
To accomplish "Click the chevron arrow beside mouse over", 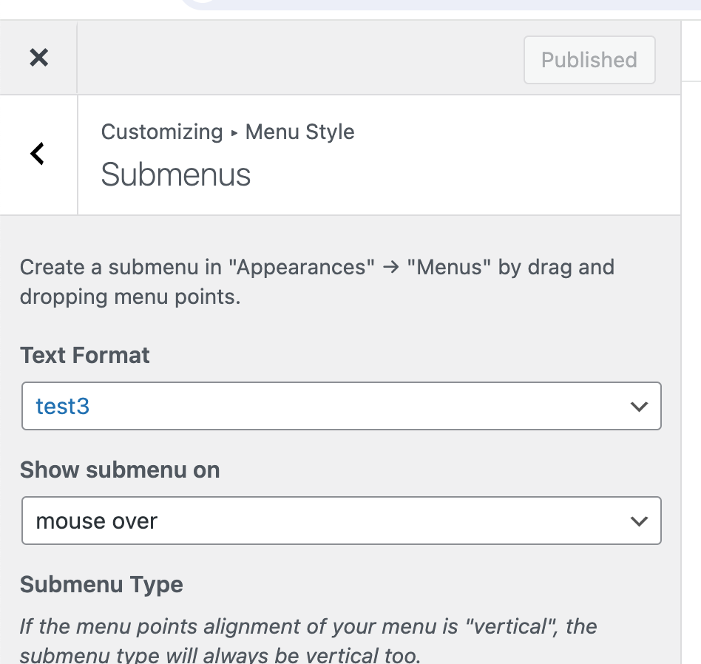I will pyautogui.click(x=638, y=521).
